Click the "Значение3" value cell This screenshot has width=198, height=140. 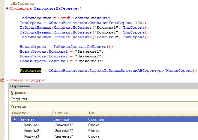[63, 137]
